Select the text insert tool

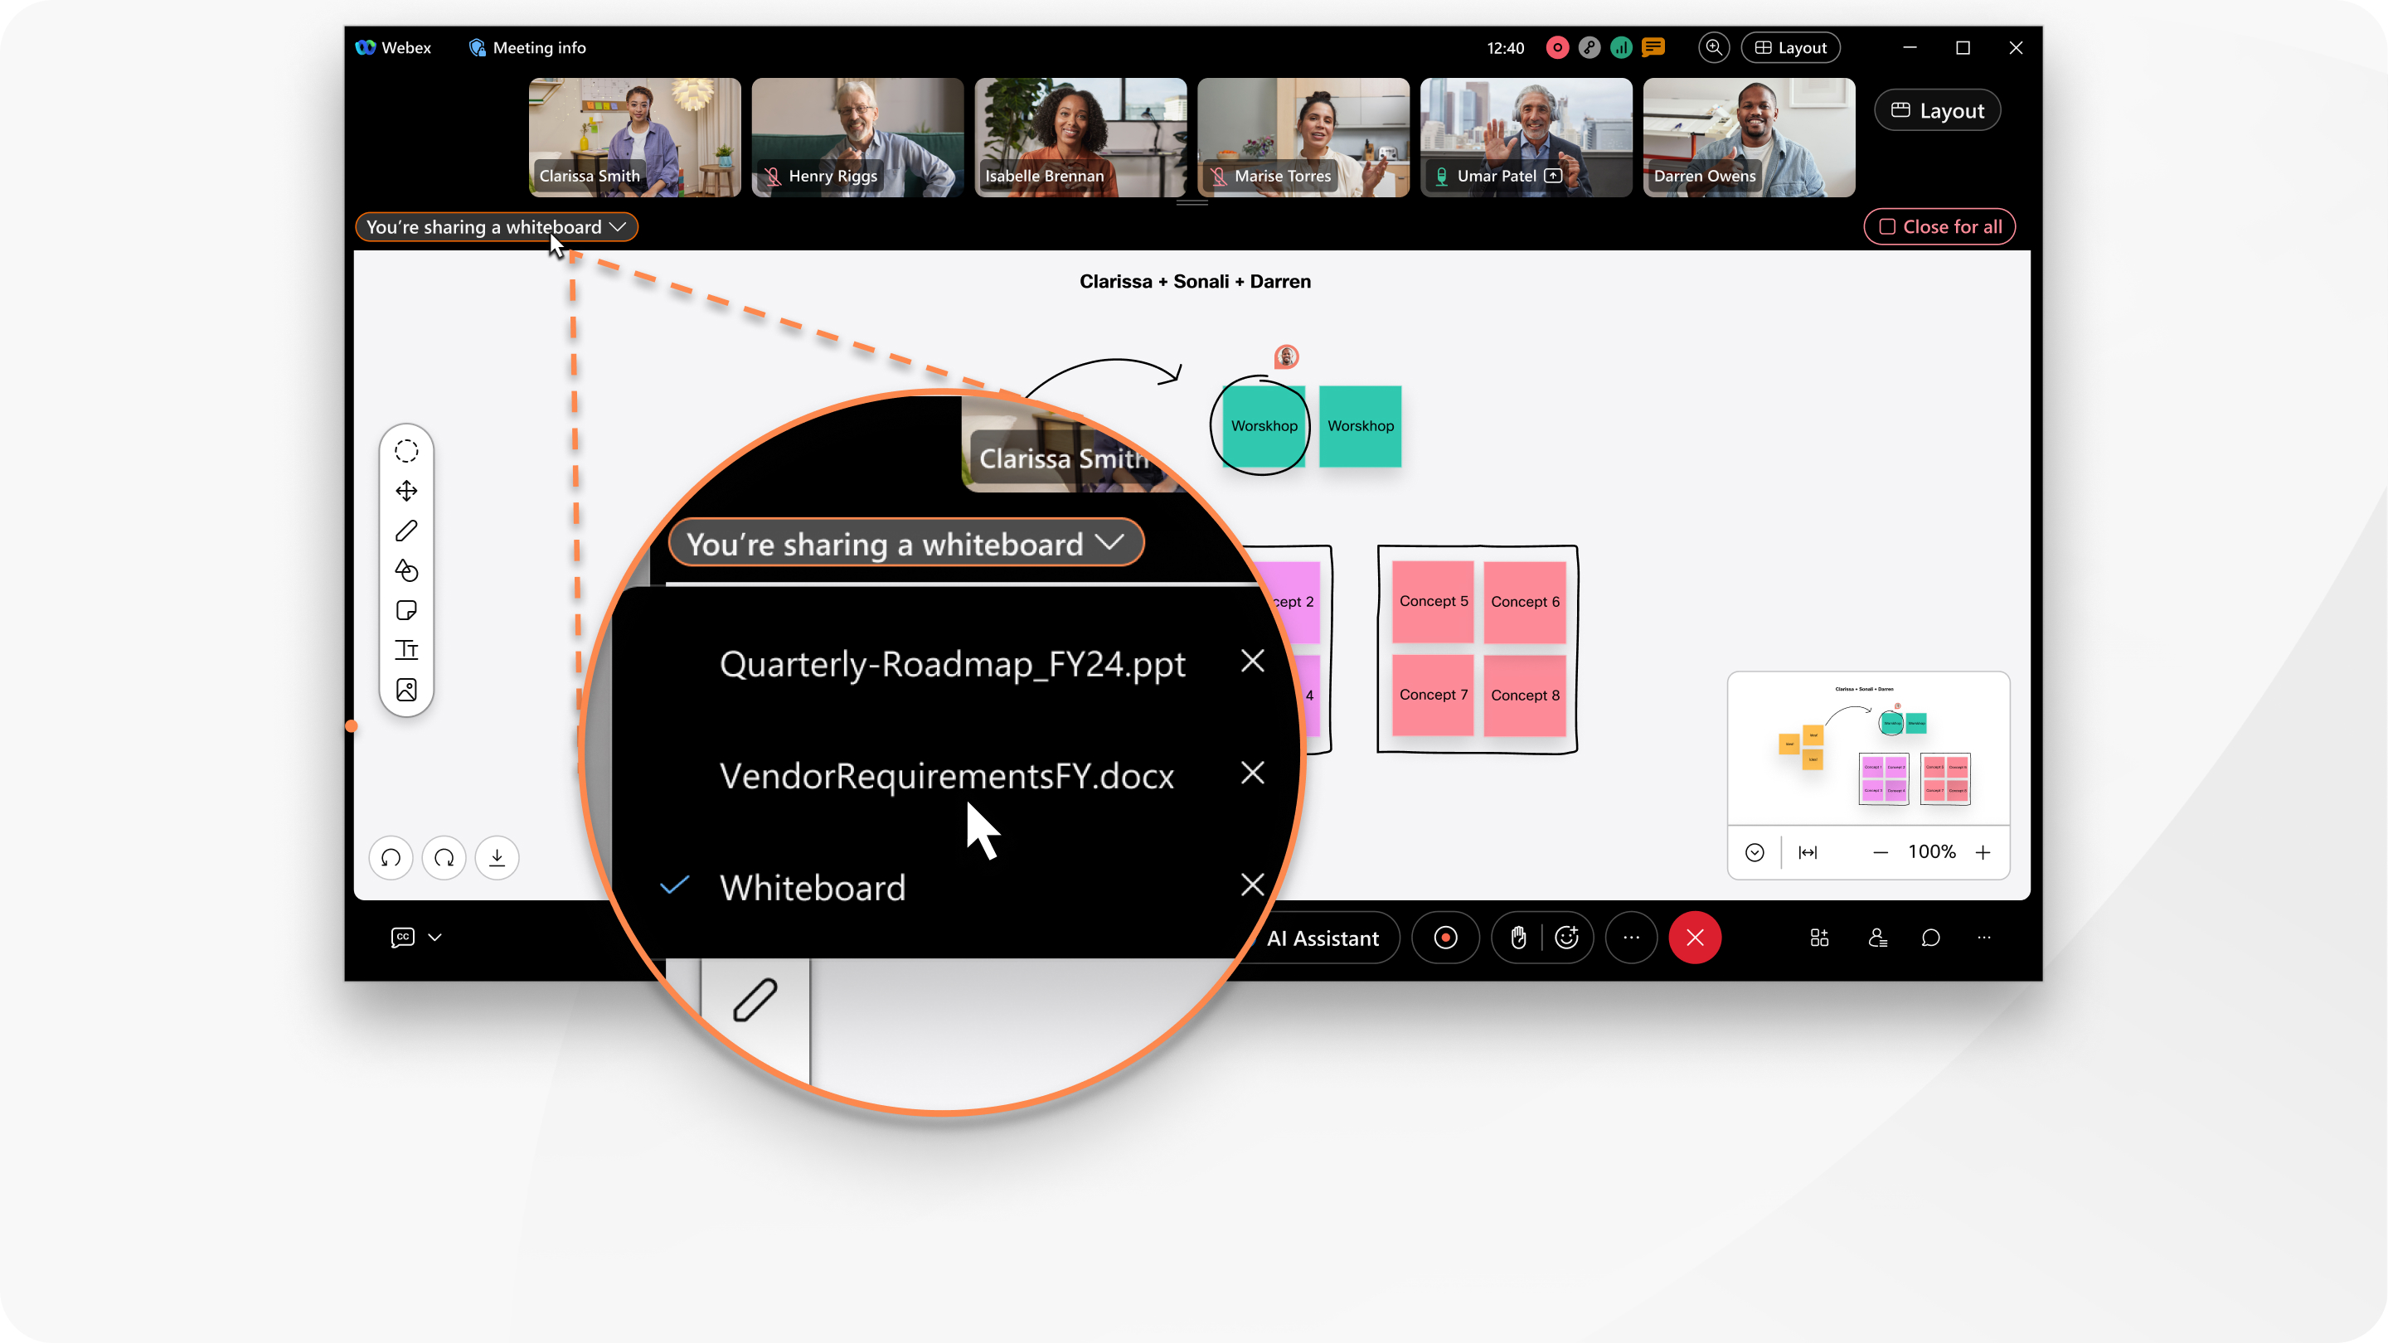tap(407, 649)
